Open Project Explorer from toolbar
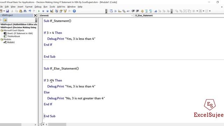The image size is (224, 126). 57,11
